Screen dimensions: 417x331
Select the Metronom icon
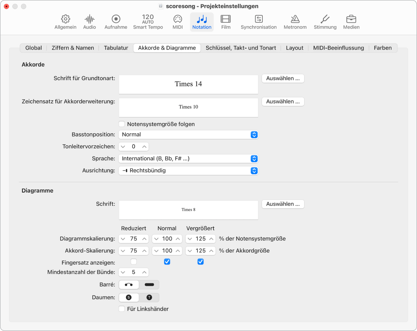coord(295,22)
